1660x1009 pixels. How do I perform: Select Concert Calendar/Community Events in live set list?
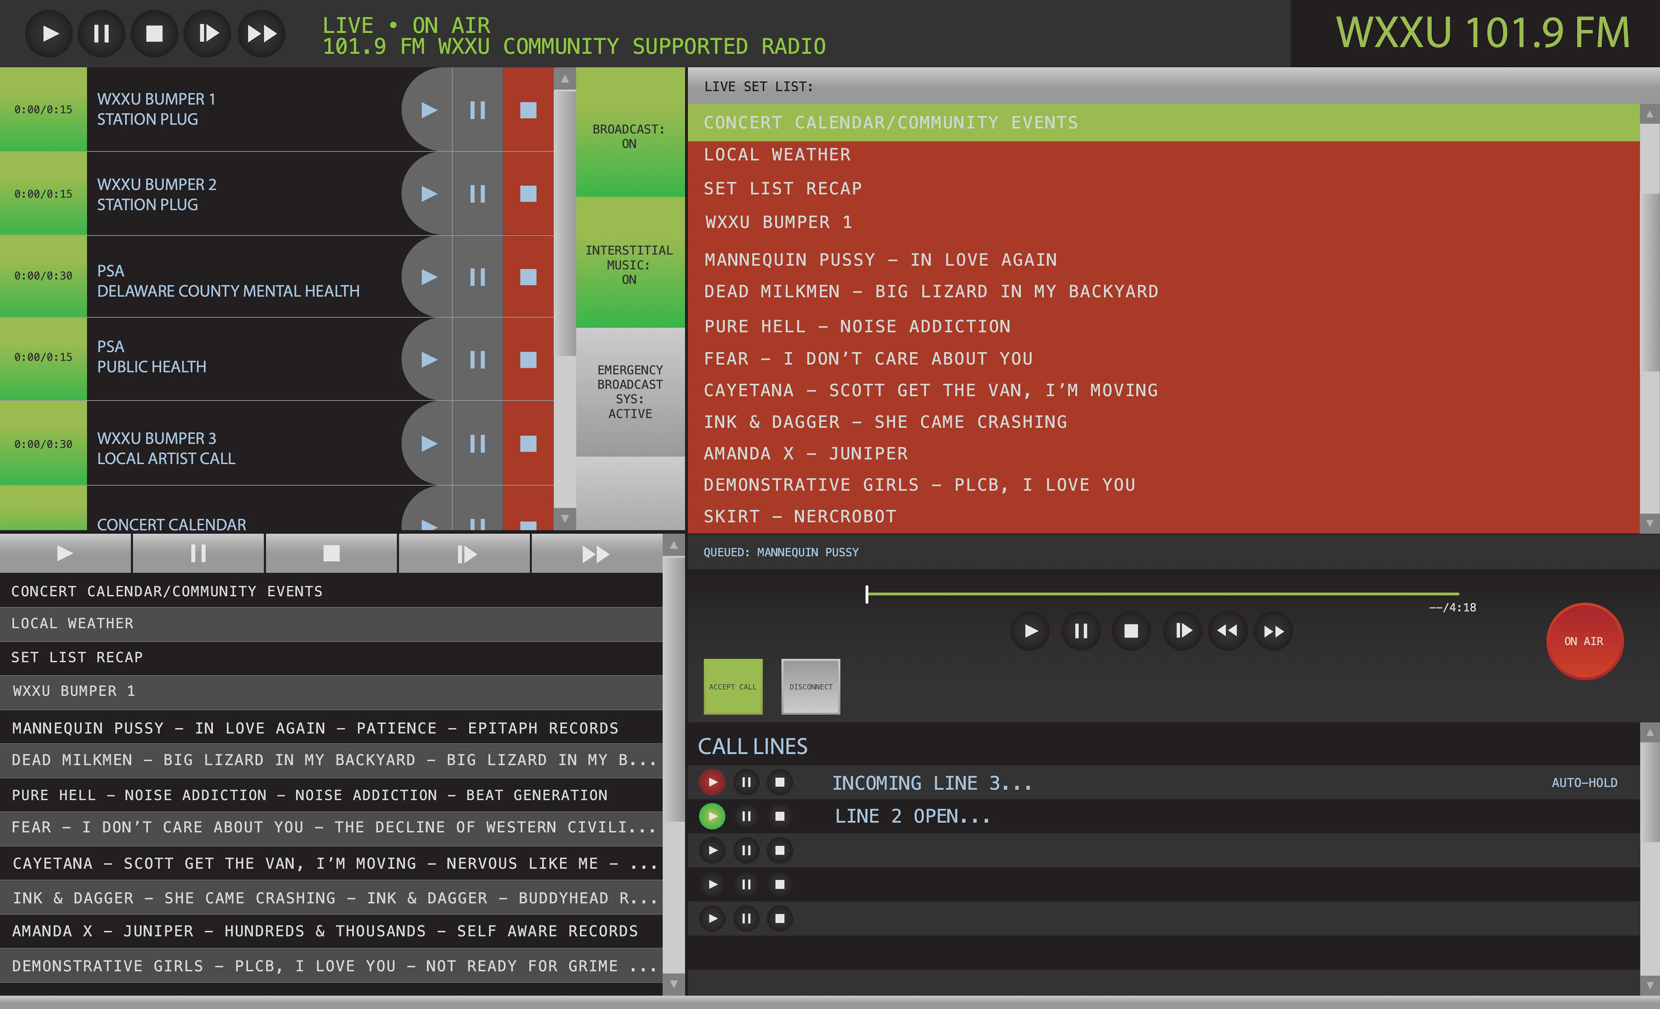pyautogui.click(x=1163, y=123)
